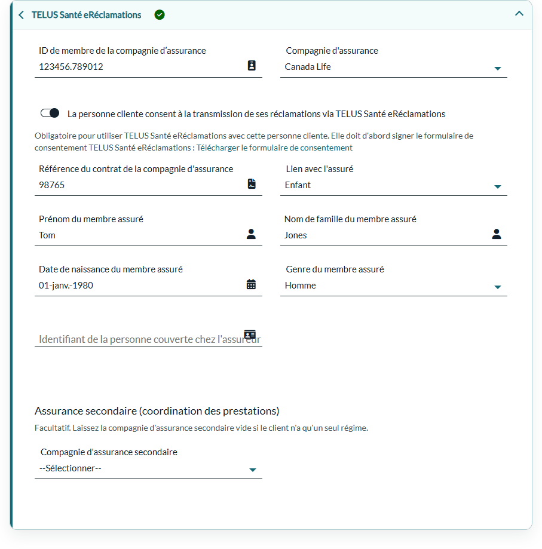Image resolution: width=542 pixels, height=549 pixels.
Task: Click the 'Date de naissance du membre assuré' label
Action: pos(111,269)
